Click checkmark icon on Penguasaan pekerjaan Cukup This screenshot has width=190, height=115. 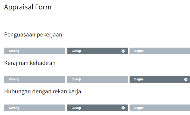pyautogui.click(x=123, y=51)
